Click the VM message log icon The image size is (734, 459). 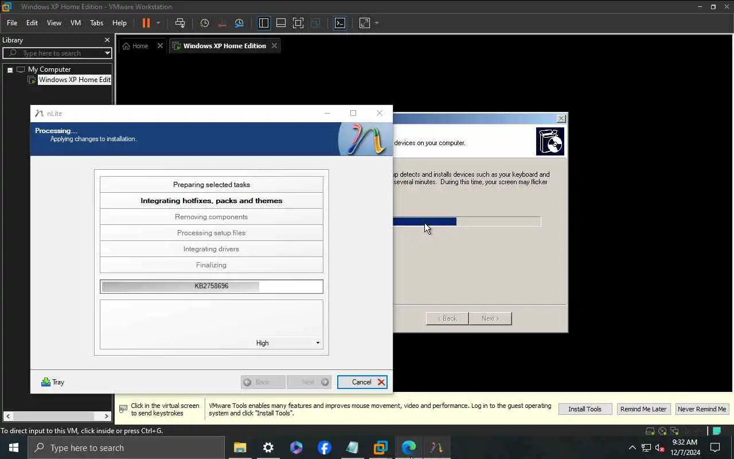tap(717, 431)
